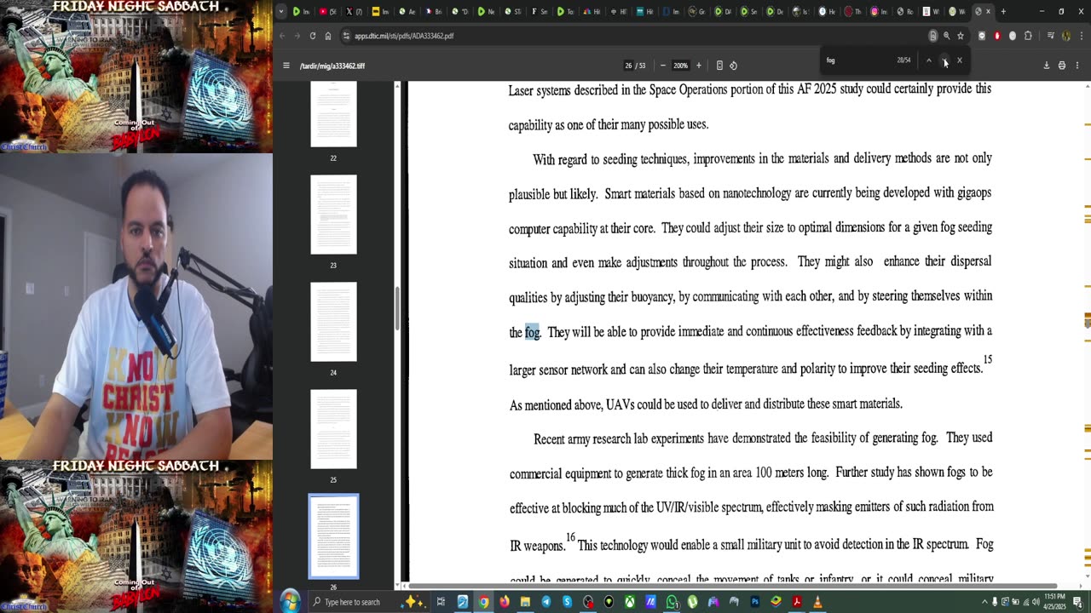
Task: Open Skype from the taskbar
Action: pyautogui.click(x=567, y=602)
